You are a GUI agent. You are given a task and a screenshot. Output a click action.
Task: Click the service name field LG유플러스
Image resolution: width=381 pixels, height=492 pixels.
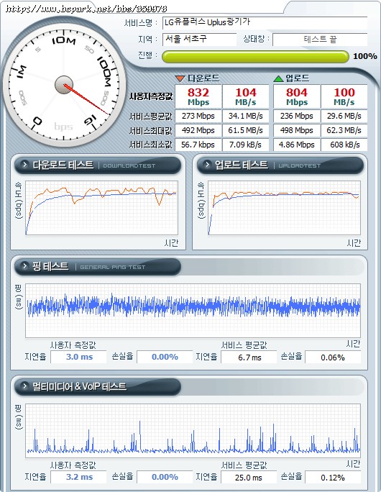[265, 22]
